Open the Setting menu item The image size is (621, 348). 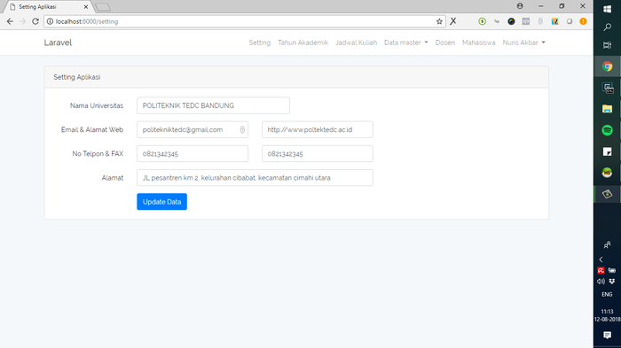click(259, 43)
